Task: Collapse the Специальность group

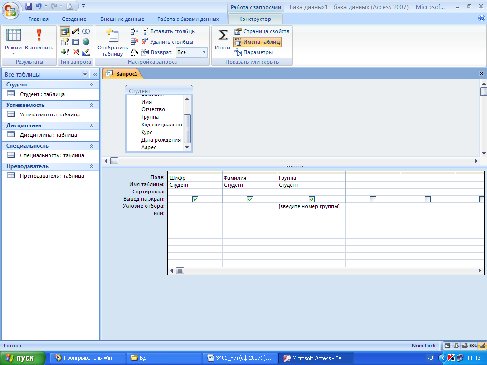Action: pos(92,146)
